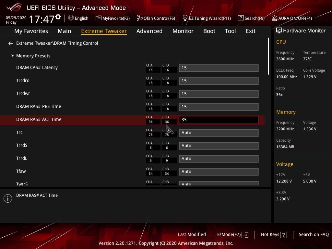Click the Qfan Control fan icon
This screenshot has width=332, height=249.
click(139, 18)
